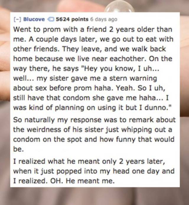Open the Blucove user profile link

point(34,19)
